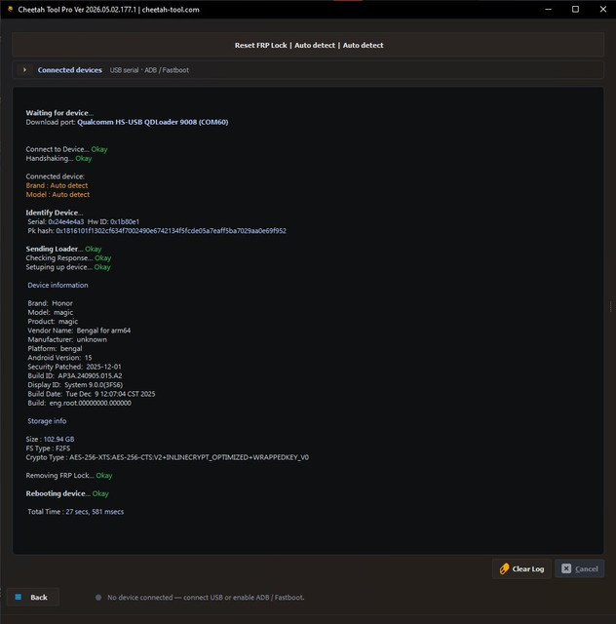
Task: Click the 'Vendor Name: Bengal for arm64' line
Action: point(79,331)
